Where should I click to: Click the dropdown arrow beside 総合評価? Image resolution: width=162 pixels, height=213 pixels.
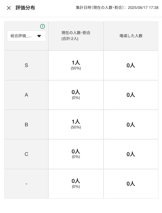click(39, 36)
